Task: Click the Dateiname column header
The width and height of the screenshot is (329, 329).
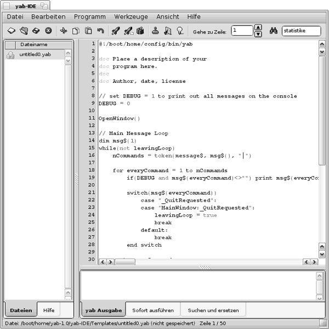Action: 34,44
